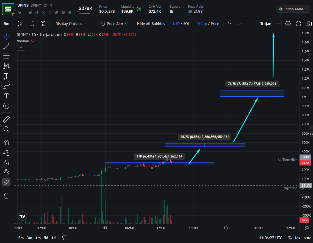Click the @ mention icon in header
Viewport: 313px width, 243px height.
[63, 12]
